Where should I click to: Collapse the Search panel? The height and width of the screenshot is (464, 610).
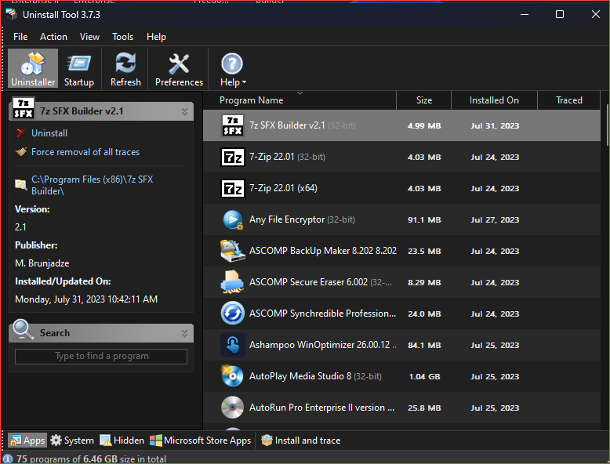(184, 333)
